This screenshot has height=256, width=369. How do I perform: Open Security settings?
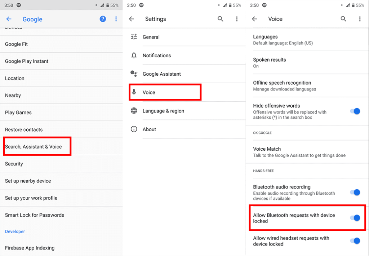pyautogui.click(x=61, y=164)
